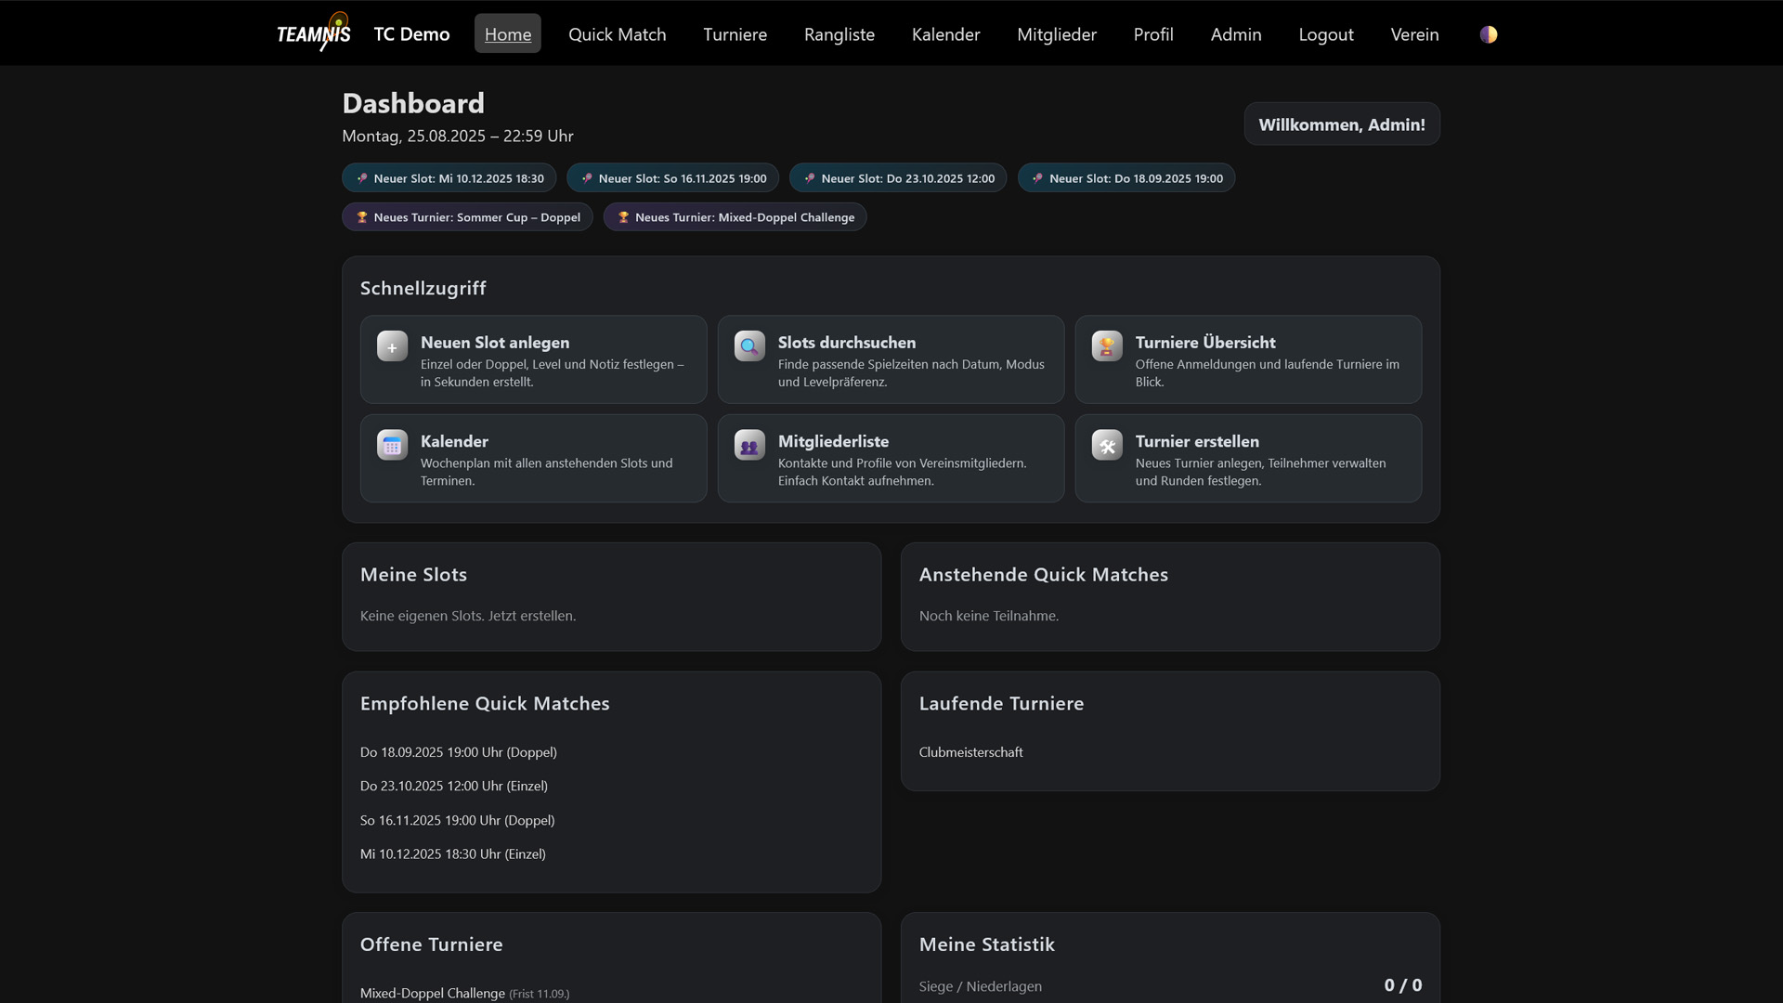Open the Neues Turnier Sommer Cup – Doppel chip
The width and height of the screenshot is (1783, 1003).
pos(467,217)
